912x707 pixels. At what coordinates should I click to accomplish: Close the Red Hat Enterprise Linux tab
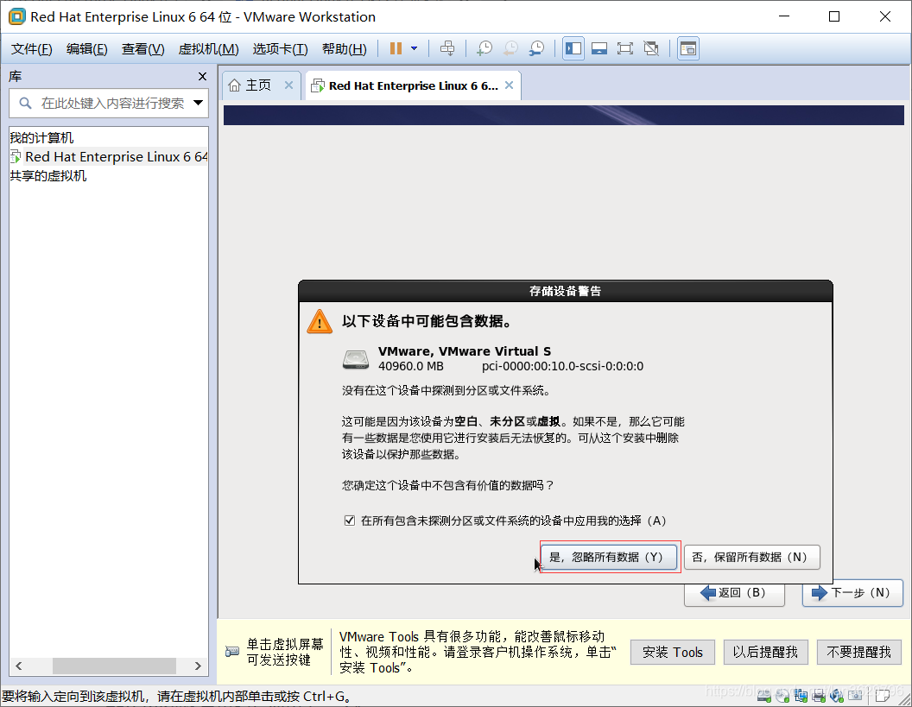[x=509, y=85]
